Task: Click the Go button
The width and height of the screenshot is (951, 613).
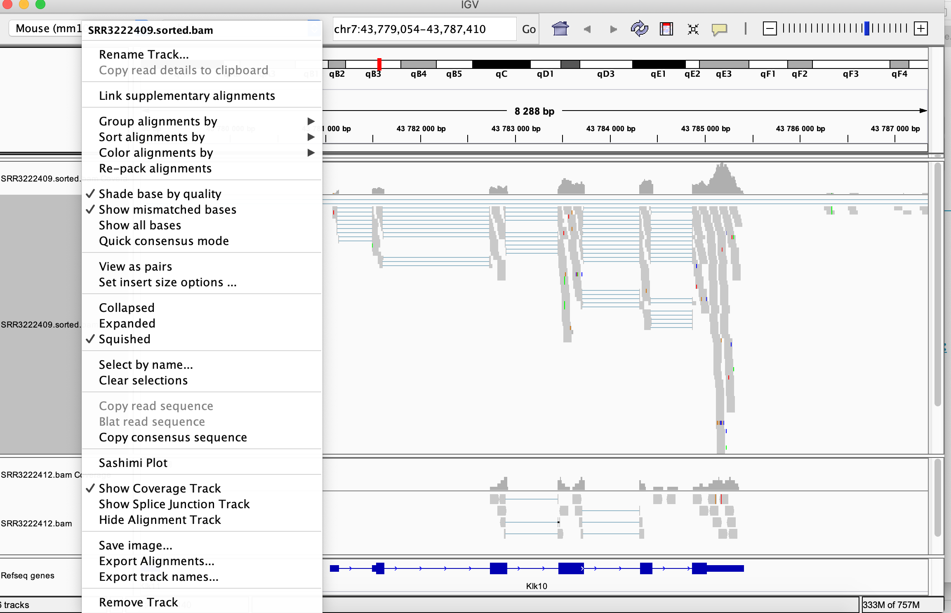Action: point(528,29)
